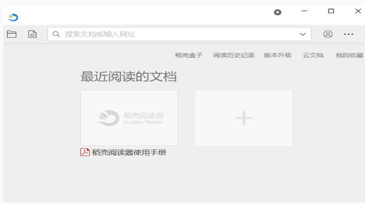This screenshot has height=204, width=365.
Task: Open 阅读历史记录 reading history
Action: click(234, 55)
